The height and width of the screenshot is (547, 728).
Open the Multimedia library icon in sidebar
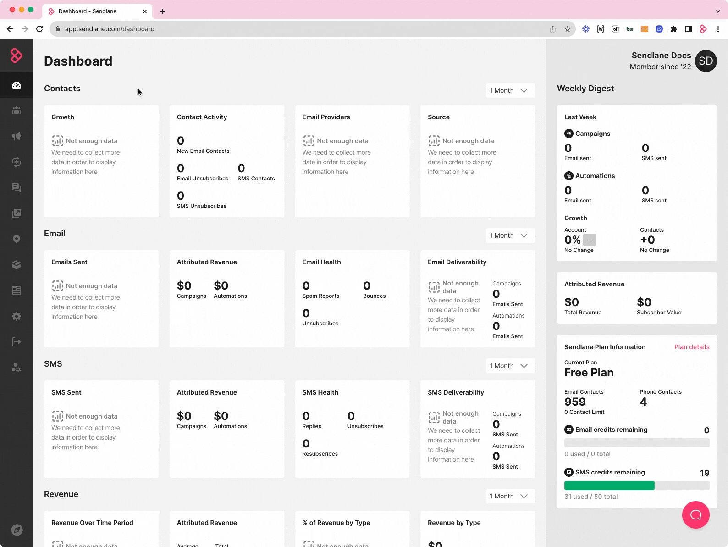pos(17,213)
